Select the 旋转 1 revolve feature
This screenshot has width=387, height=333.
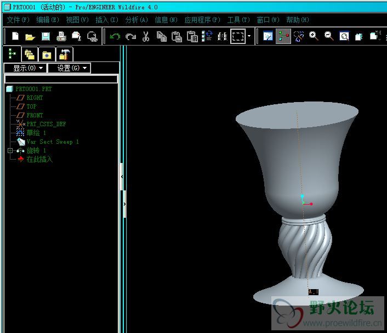(36, 150)
